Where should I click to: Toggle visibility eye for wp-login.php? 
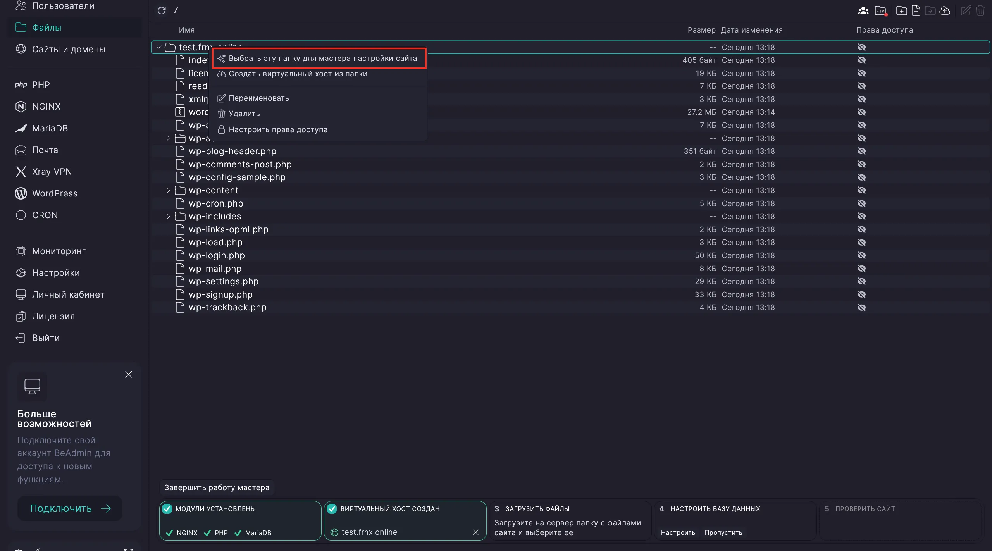click(862, 255)
